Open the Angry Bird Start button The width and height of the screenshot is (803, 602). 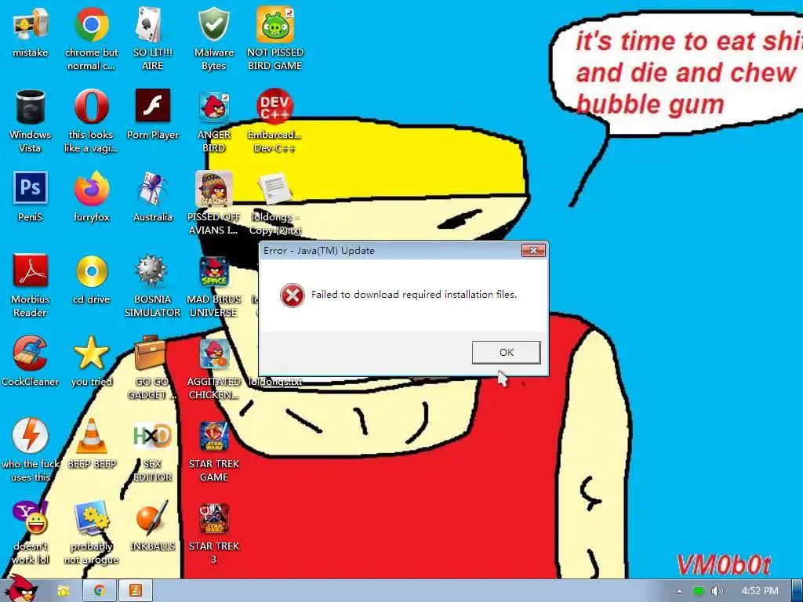tap(21, 589)
